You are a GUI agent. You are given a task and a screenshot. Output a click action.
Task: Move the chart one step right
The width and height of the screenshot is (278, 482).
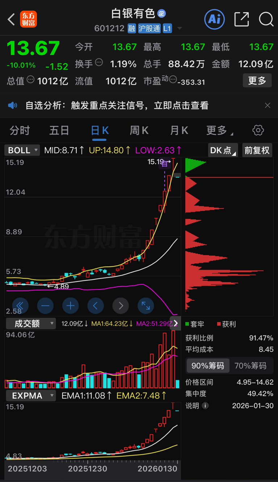[121, 306]
